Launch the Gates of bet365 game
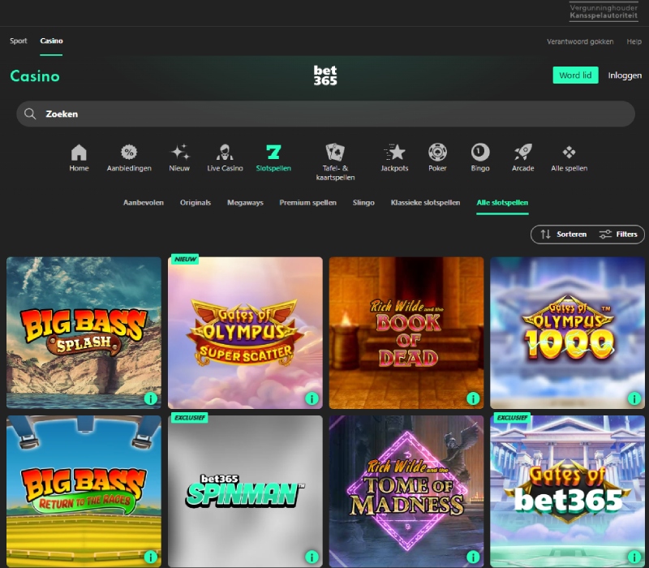 567,492
